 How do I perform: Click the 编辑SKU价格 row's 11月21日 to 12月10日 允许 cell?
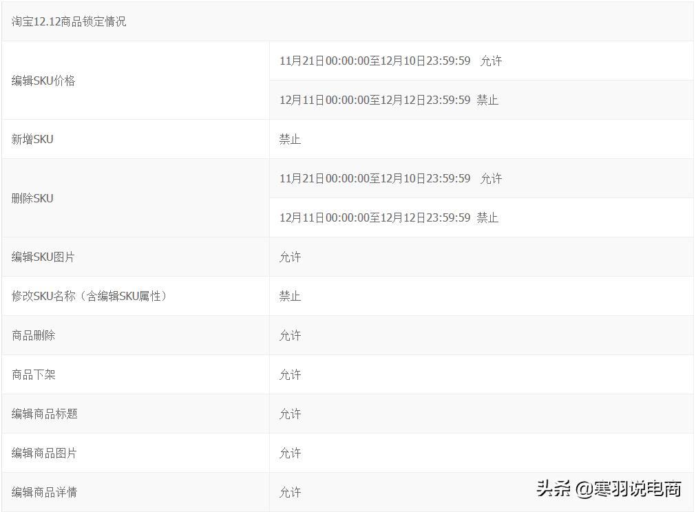[481, 61]
